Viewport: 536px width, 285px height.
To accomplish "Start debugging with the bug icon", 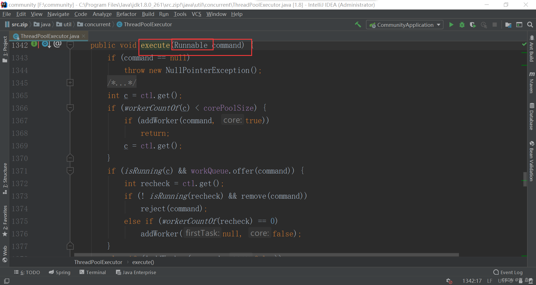I will point(462,25).
